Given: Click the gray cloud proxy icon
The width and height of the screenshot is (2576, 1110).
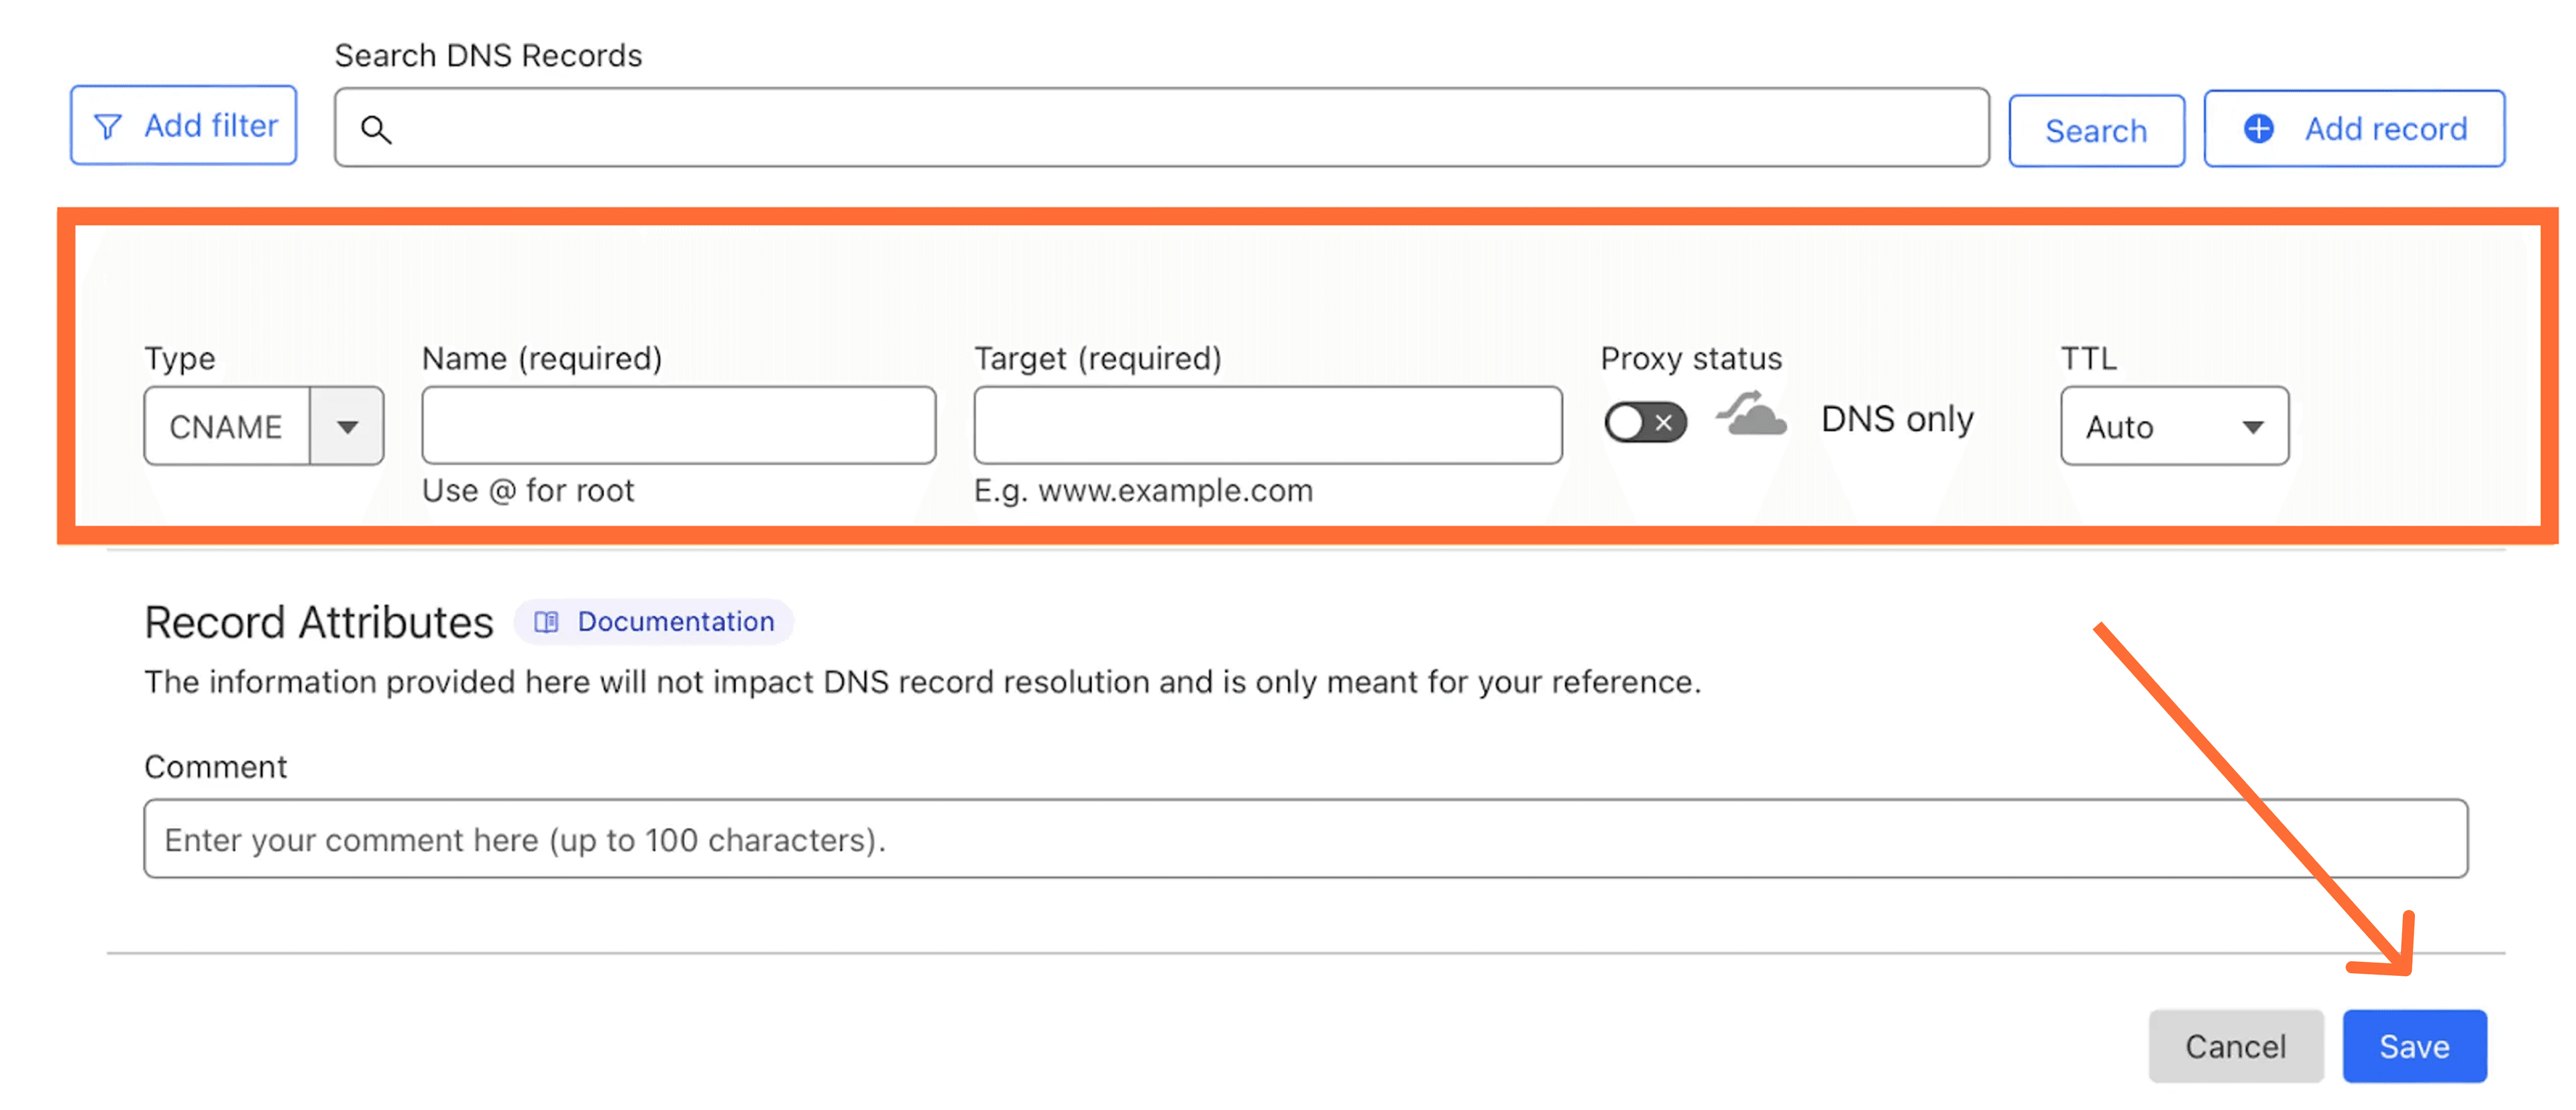Looking at the screenshot, I should (1751, 416).
